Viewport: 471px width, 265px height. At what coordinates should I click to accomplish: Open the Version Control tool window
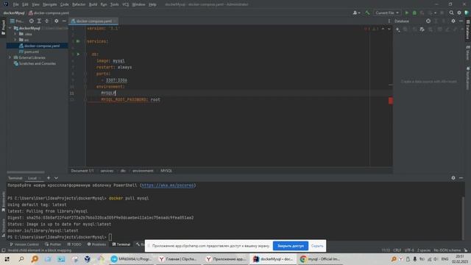[24, 244]
